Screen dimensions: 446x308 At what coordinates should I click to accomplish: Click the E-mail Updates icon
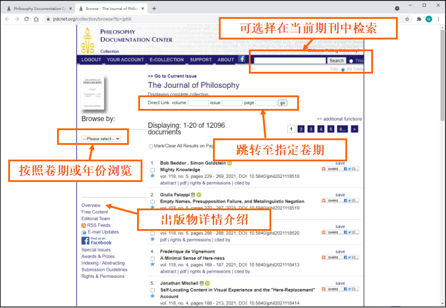tap(84, 232)
